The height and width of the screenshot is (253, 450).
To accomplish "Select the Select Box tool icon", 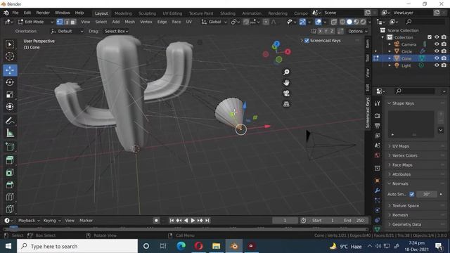I will click(10, 44).
